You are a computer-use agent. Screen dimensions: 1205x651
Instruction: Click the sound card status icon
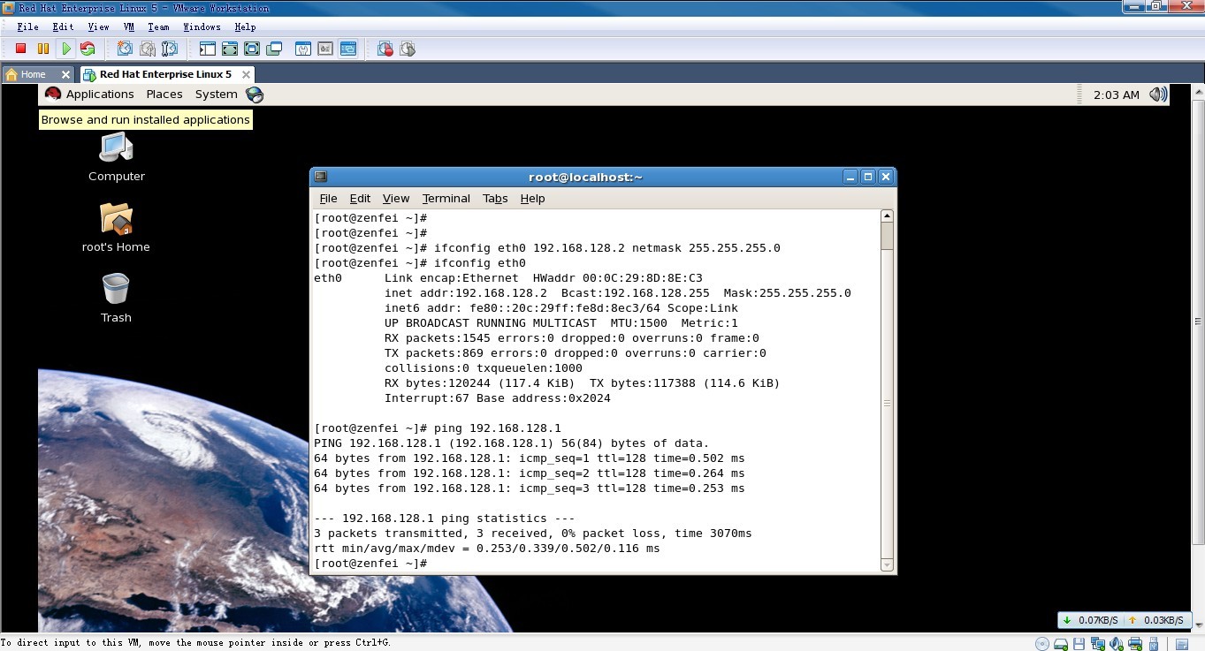[1117, 643]
